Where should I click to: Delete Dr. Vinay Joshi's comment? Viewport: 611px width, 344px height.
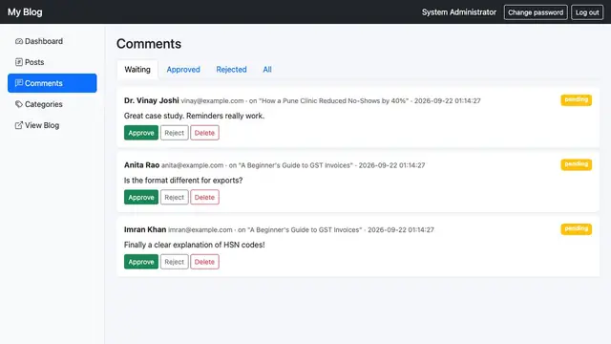pos(204,133)
